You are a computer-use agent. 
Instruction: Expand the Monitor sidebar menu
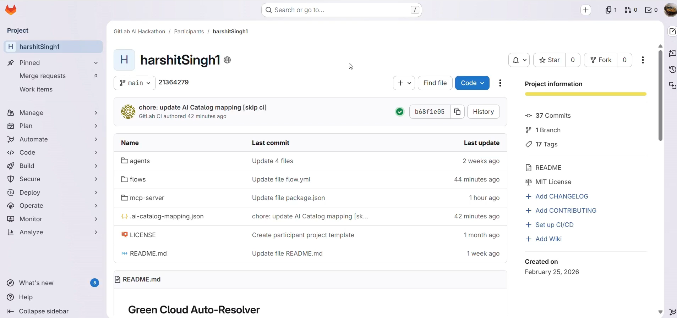point(53,219)
